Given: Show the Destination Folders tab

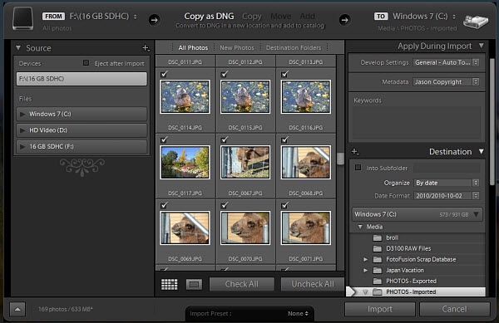Looking at the screenshot, I should click(294, 47).
